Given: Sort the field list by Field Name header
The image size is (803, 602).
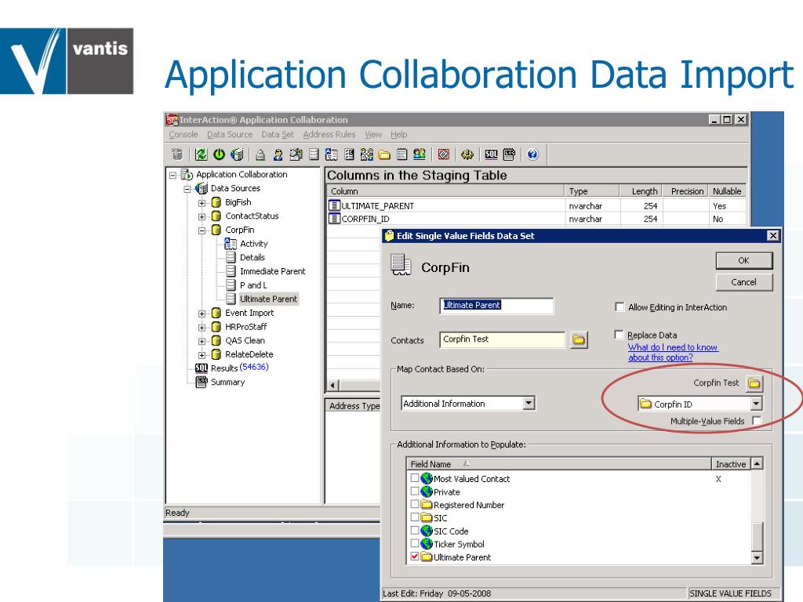Looking at the screenshot, I should [x=558, y=464].
